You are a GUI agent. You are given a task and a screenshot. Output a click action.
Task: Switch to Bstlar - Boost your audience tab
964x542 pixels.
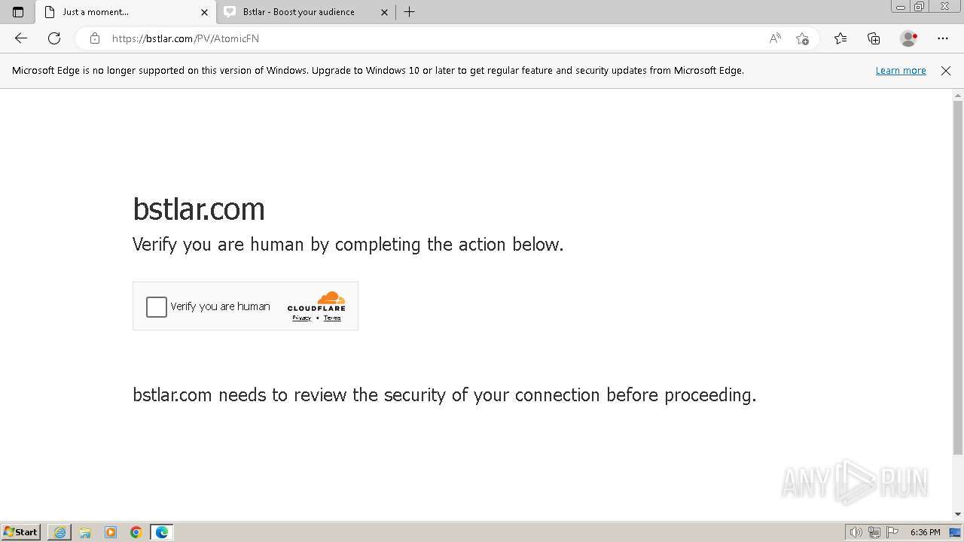tap(305, 12)
